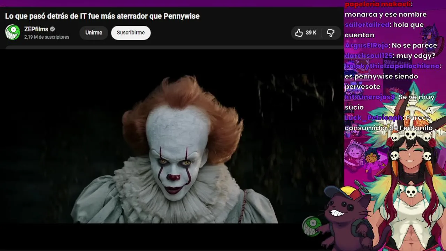Click chat message 'hola que cuentan'
446x251 pixels.
[385, 30]
